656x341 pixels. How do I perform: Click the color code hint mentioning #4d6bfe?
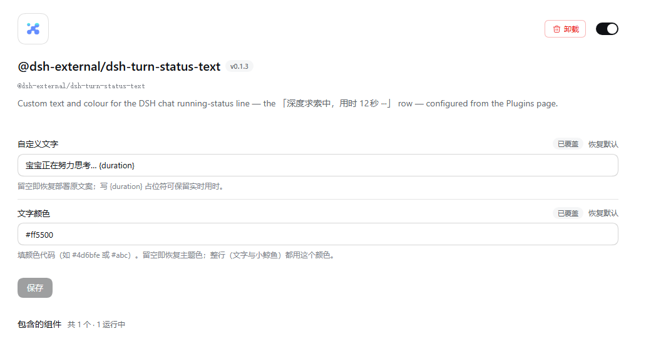click(x=177, y=255)
